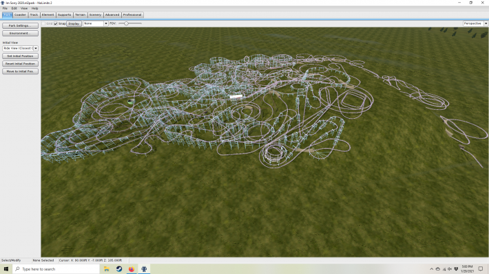Click the taskbar search box
489x274 pixels.
click(x=56, y=269)
